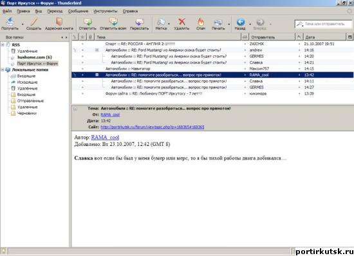Toggle junk status dot for GERMES 14:27 message
Image resolution: width=354 pixels, height=256 pixels.
pyautogui.click(x=299, y=87)
